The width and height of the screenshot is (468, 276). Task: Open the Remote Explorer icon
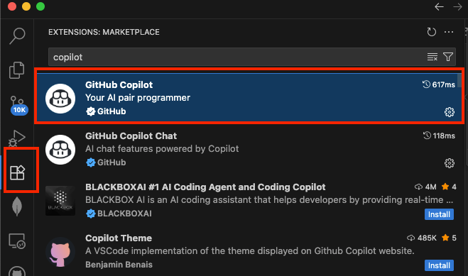17,241
